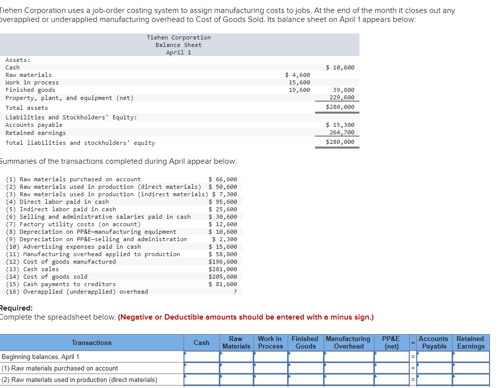Click the red minus sign instruction text
The height and width of the screenshot is (388, 501).
[x=246, y=317]
